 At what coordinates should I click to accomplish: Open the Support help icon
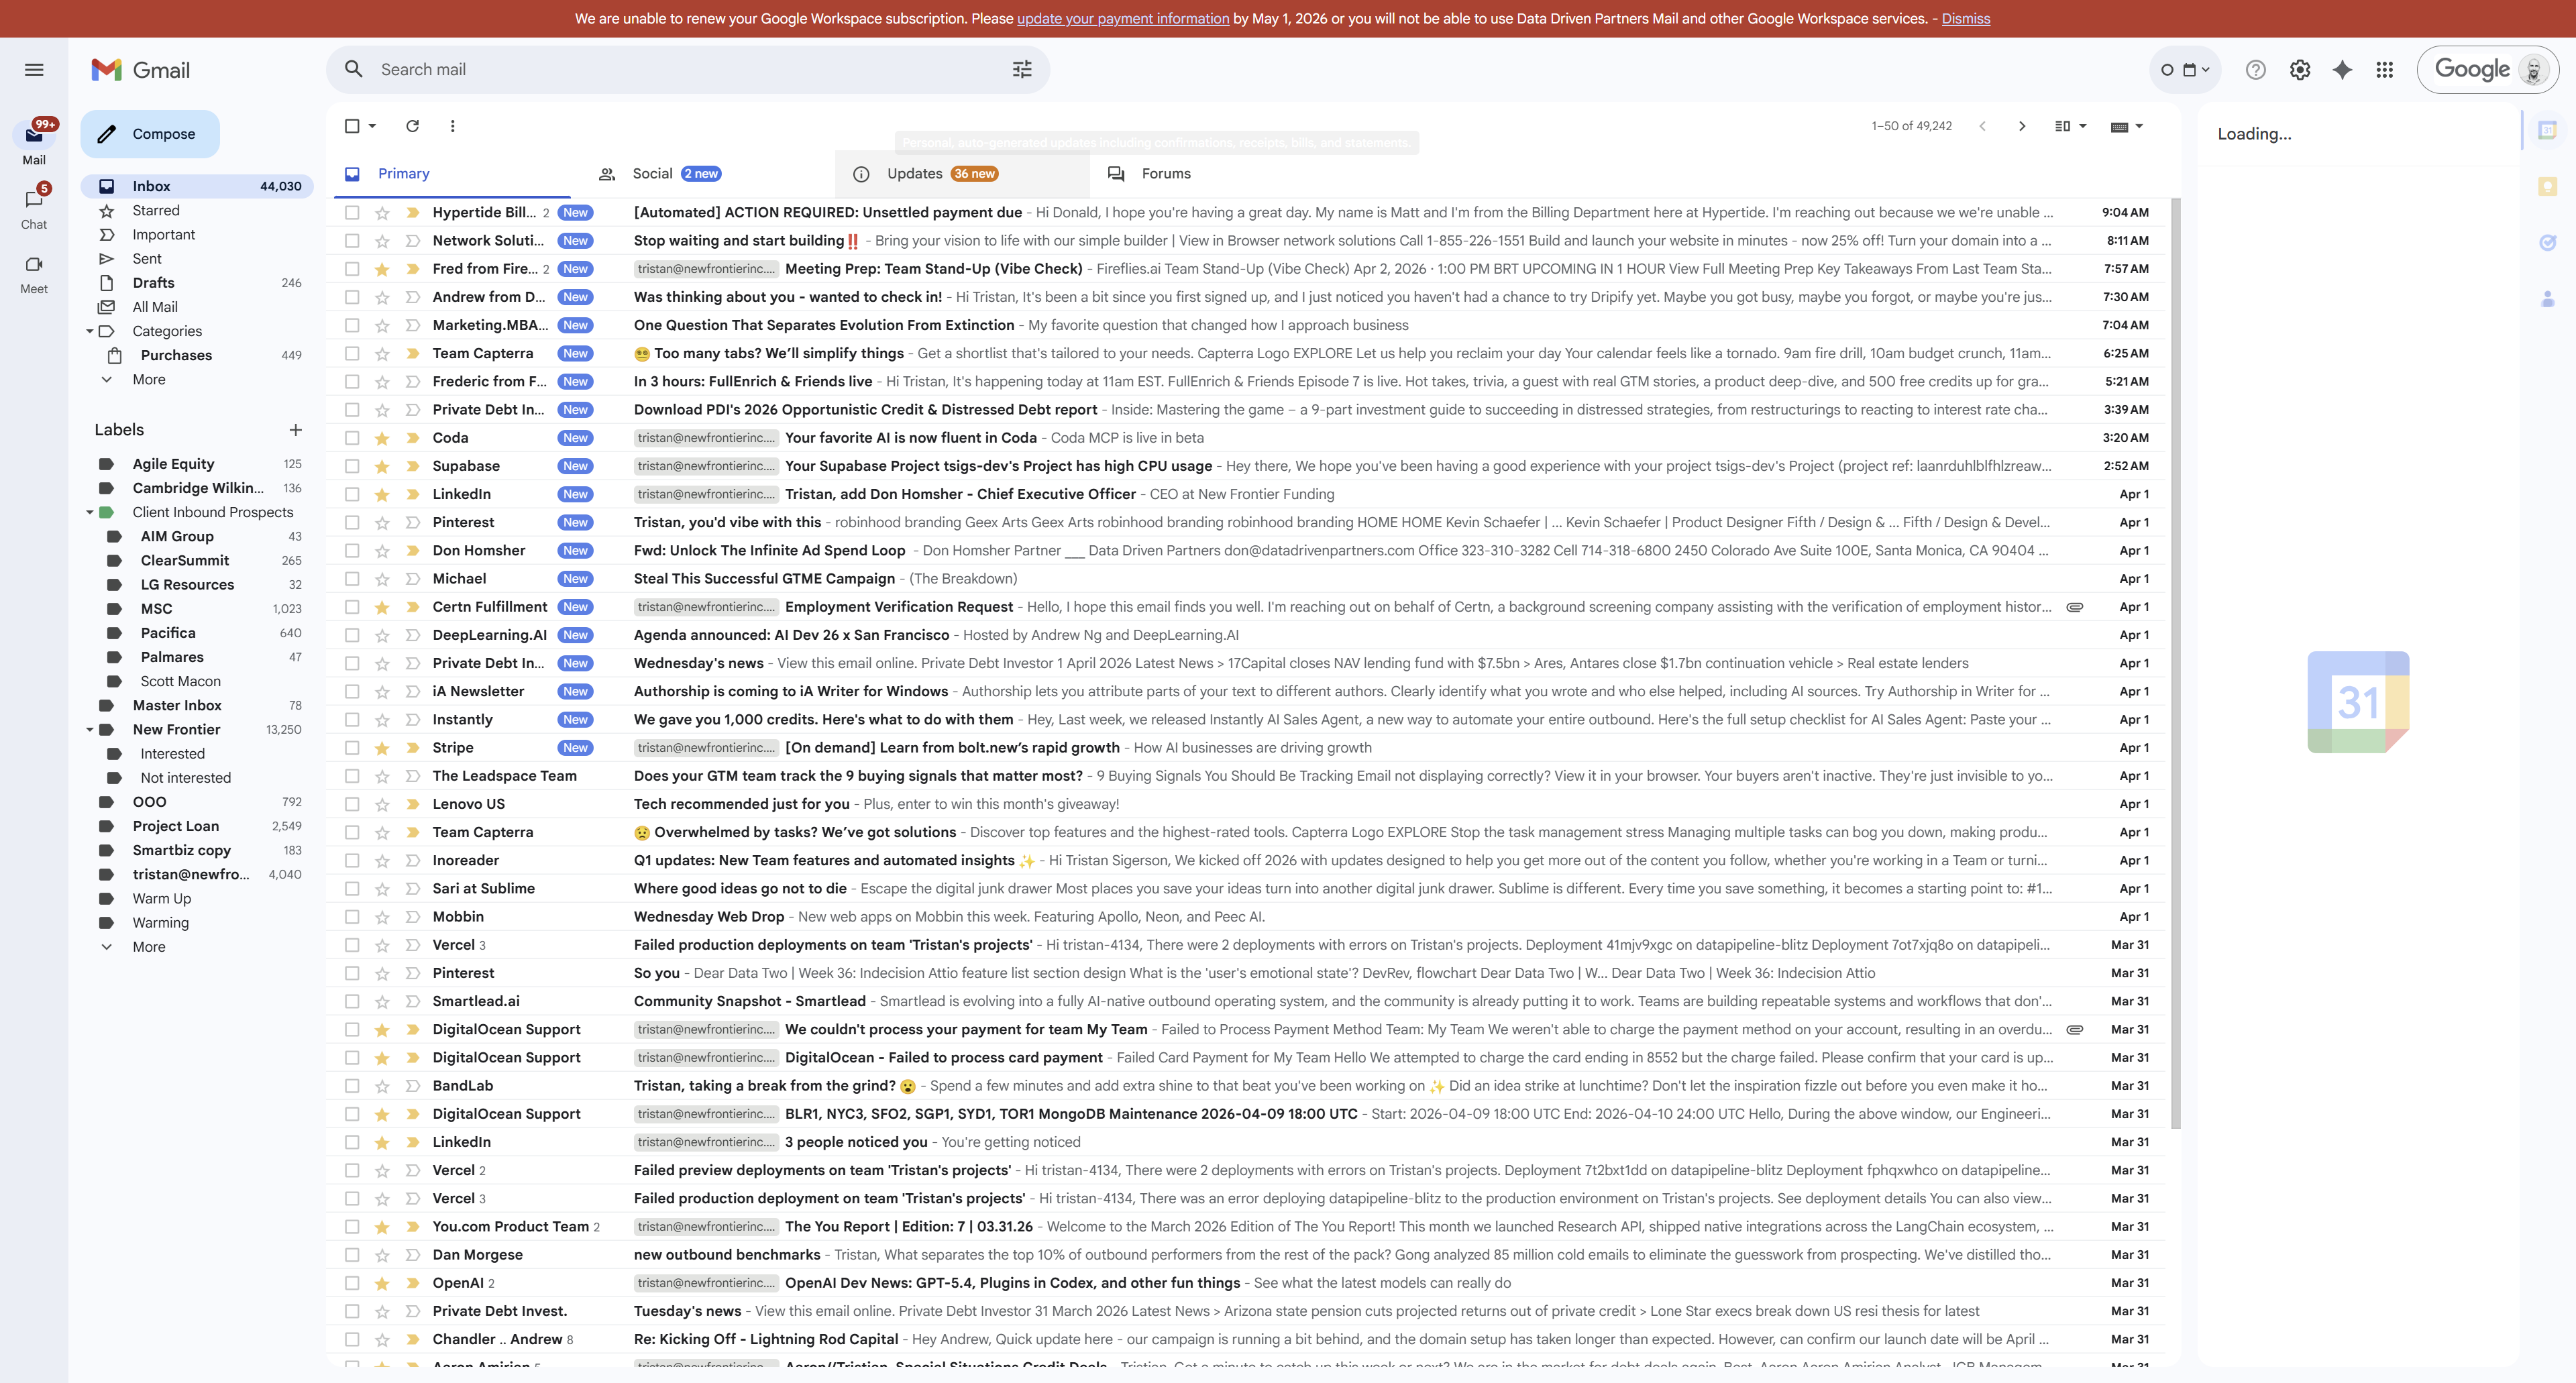[x=2255, y=69]
